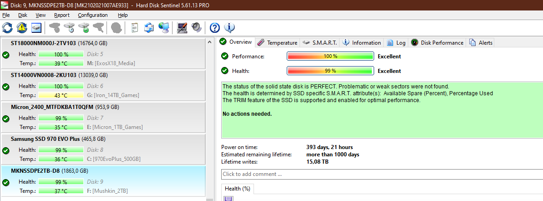Switch to the Log tab

pyautogui.click(x=396, y=43)
